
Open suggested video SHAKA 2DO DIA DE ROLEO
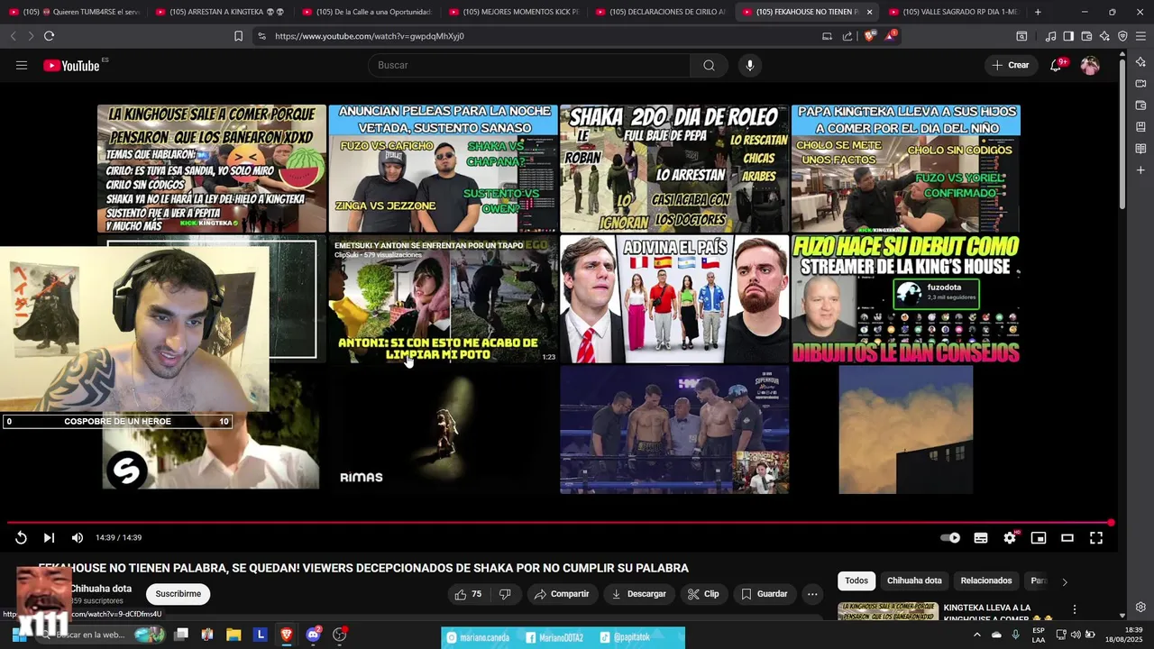674,169
